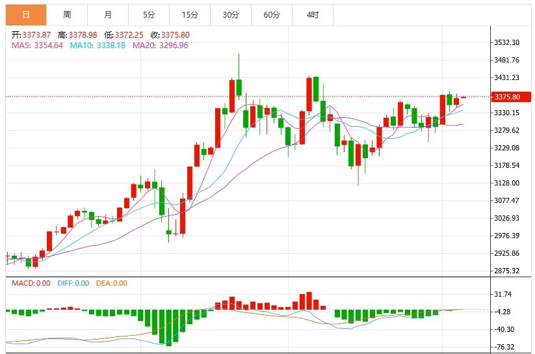Click the 低 low price readout

(124, 34)
